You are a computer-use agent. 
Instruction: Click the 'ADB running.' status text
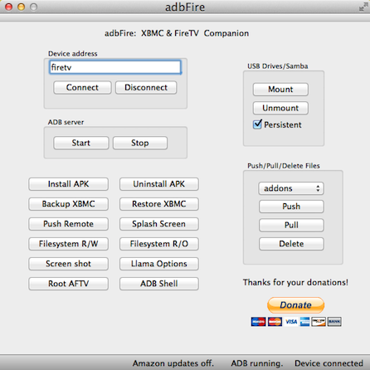point(257,363)
